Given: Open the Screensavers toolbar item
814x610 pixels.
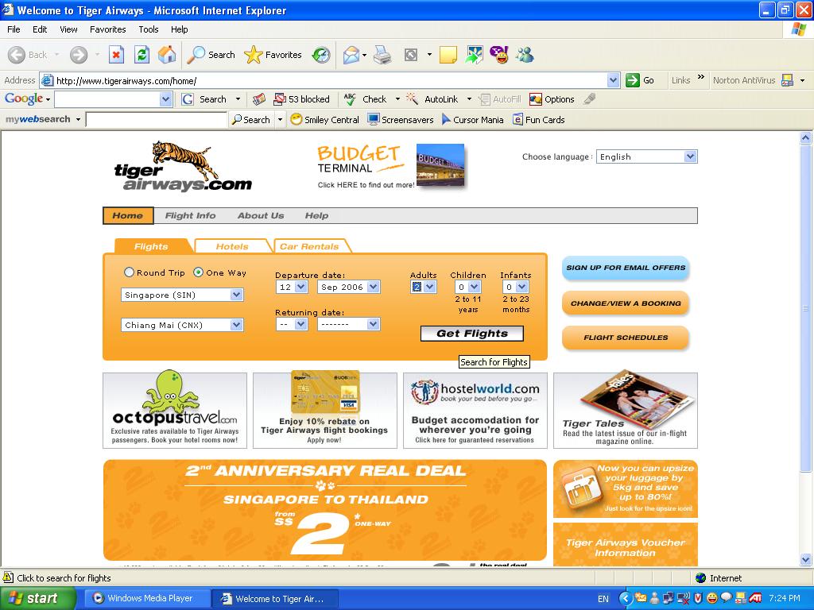Looking at the screenshot, I should (x=401, y=120).
